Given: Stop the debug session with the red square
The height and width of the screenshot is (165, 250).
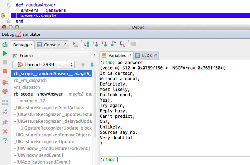Looking at the screenshot, I should click(x=5, y=71).
